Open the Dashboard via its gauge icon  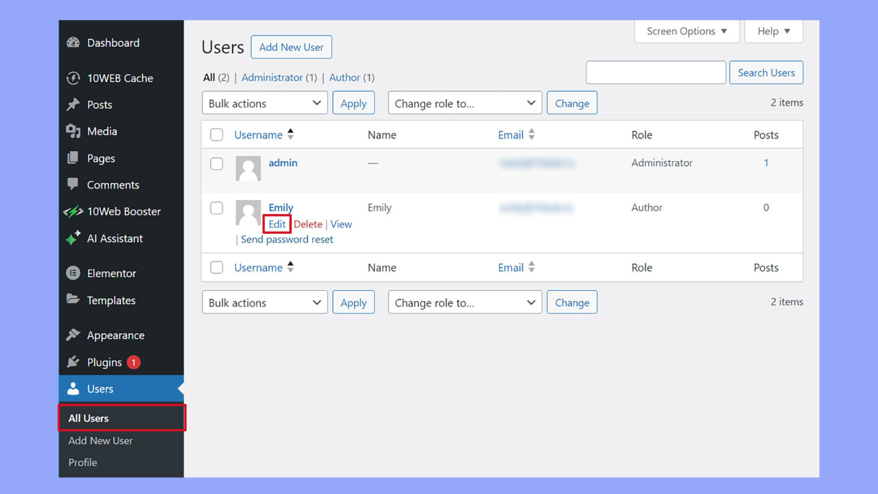[x=73, y=43]
